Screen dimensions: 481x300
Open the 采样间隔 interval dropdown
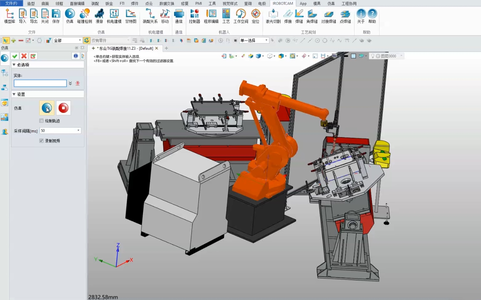[x=78, y=131]
